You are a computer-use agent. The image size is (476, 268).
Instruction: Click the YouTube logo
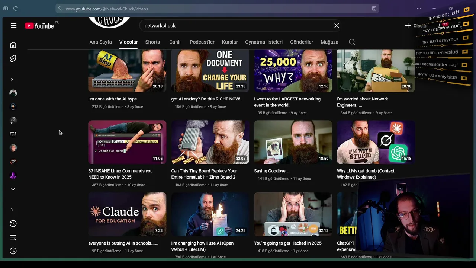coord(39,26)
